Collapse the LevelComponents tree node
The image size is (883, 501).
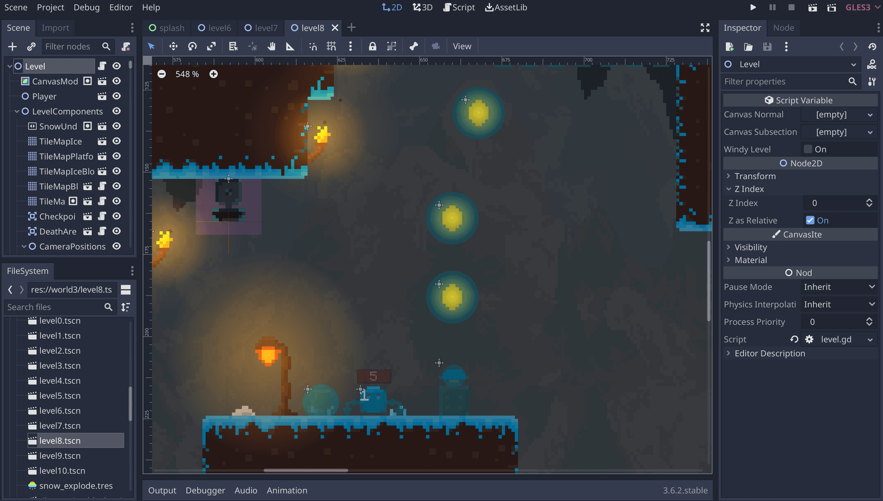[x=17, y=111]
